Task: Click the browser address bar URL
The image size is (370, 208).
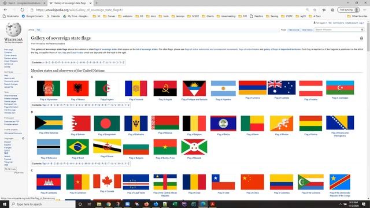Action: (79, 10)
